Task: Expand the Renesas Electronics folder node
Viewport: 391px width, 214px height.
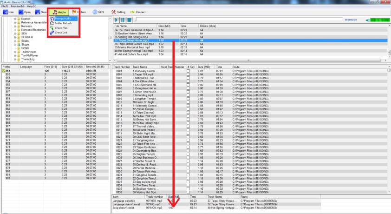Action: 15,30
